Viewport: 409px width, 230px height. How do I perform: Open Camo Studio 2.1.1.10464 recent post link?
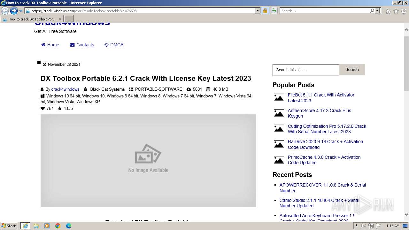[x=319, y=203]
